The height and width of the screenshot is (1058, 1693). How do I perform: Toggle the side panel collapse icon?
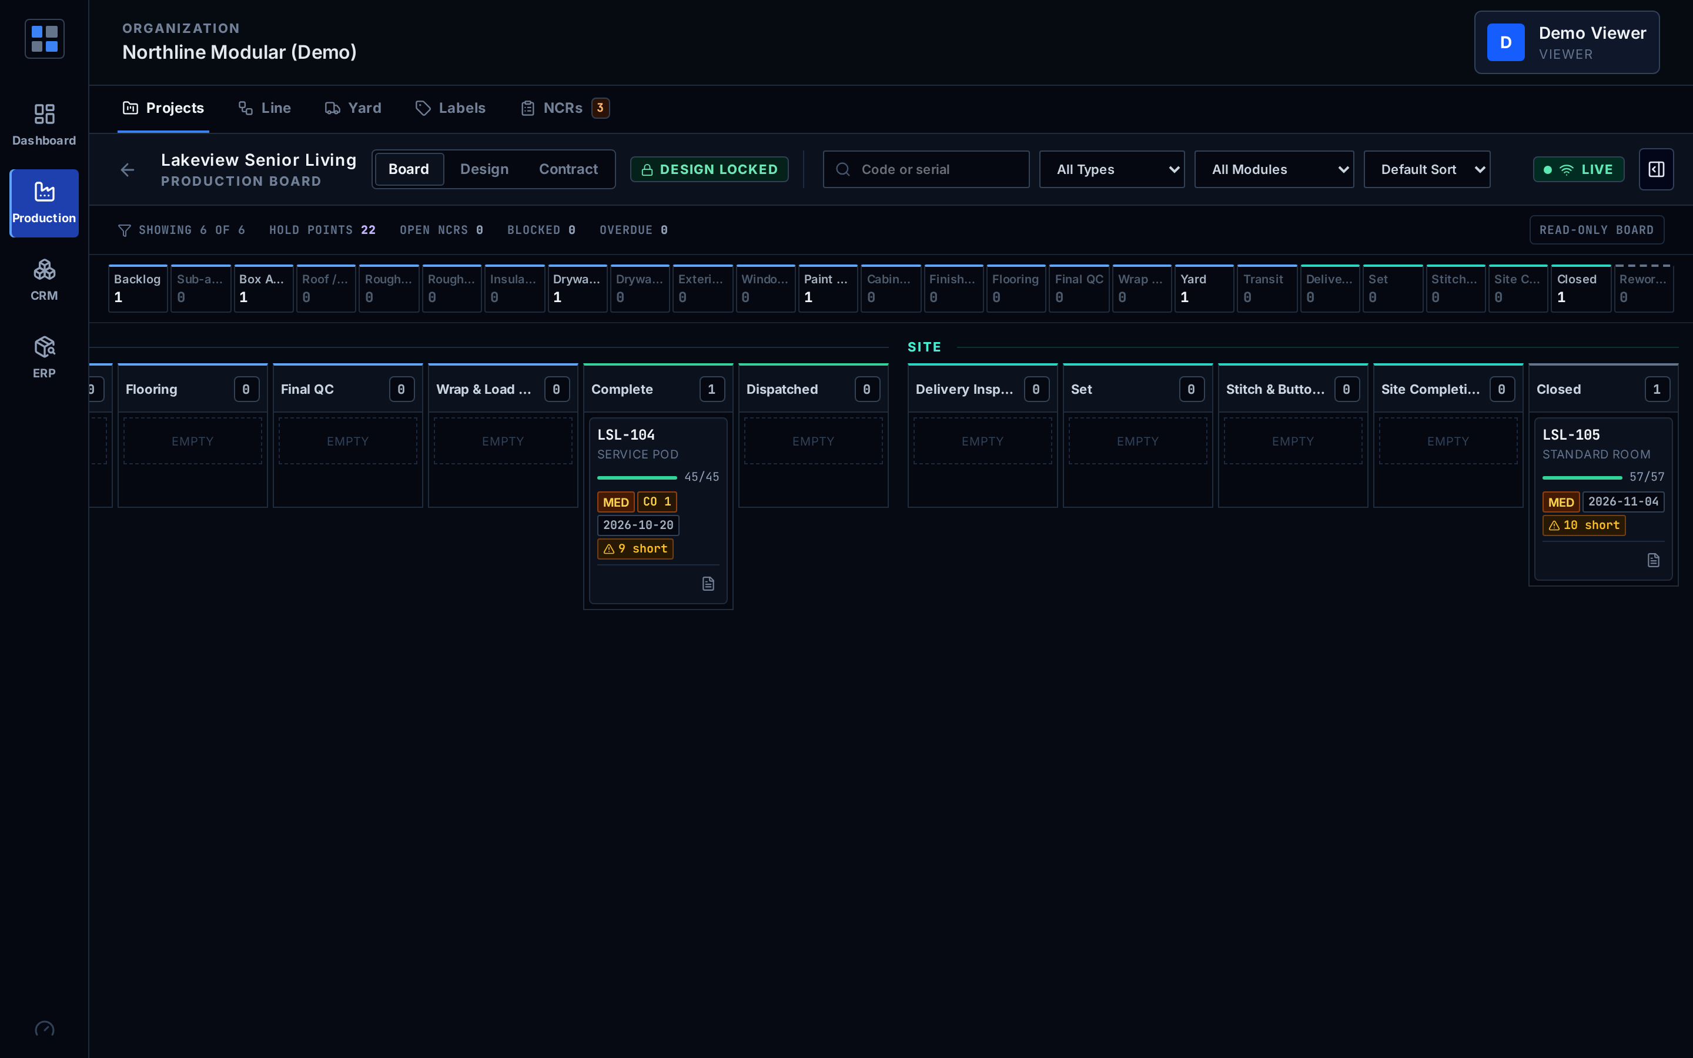tap(1656, 169)
